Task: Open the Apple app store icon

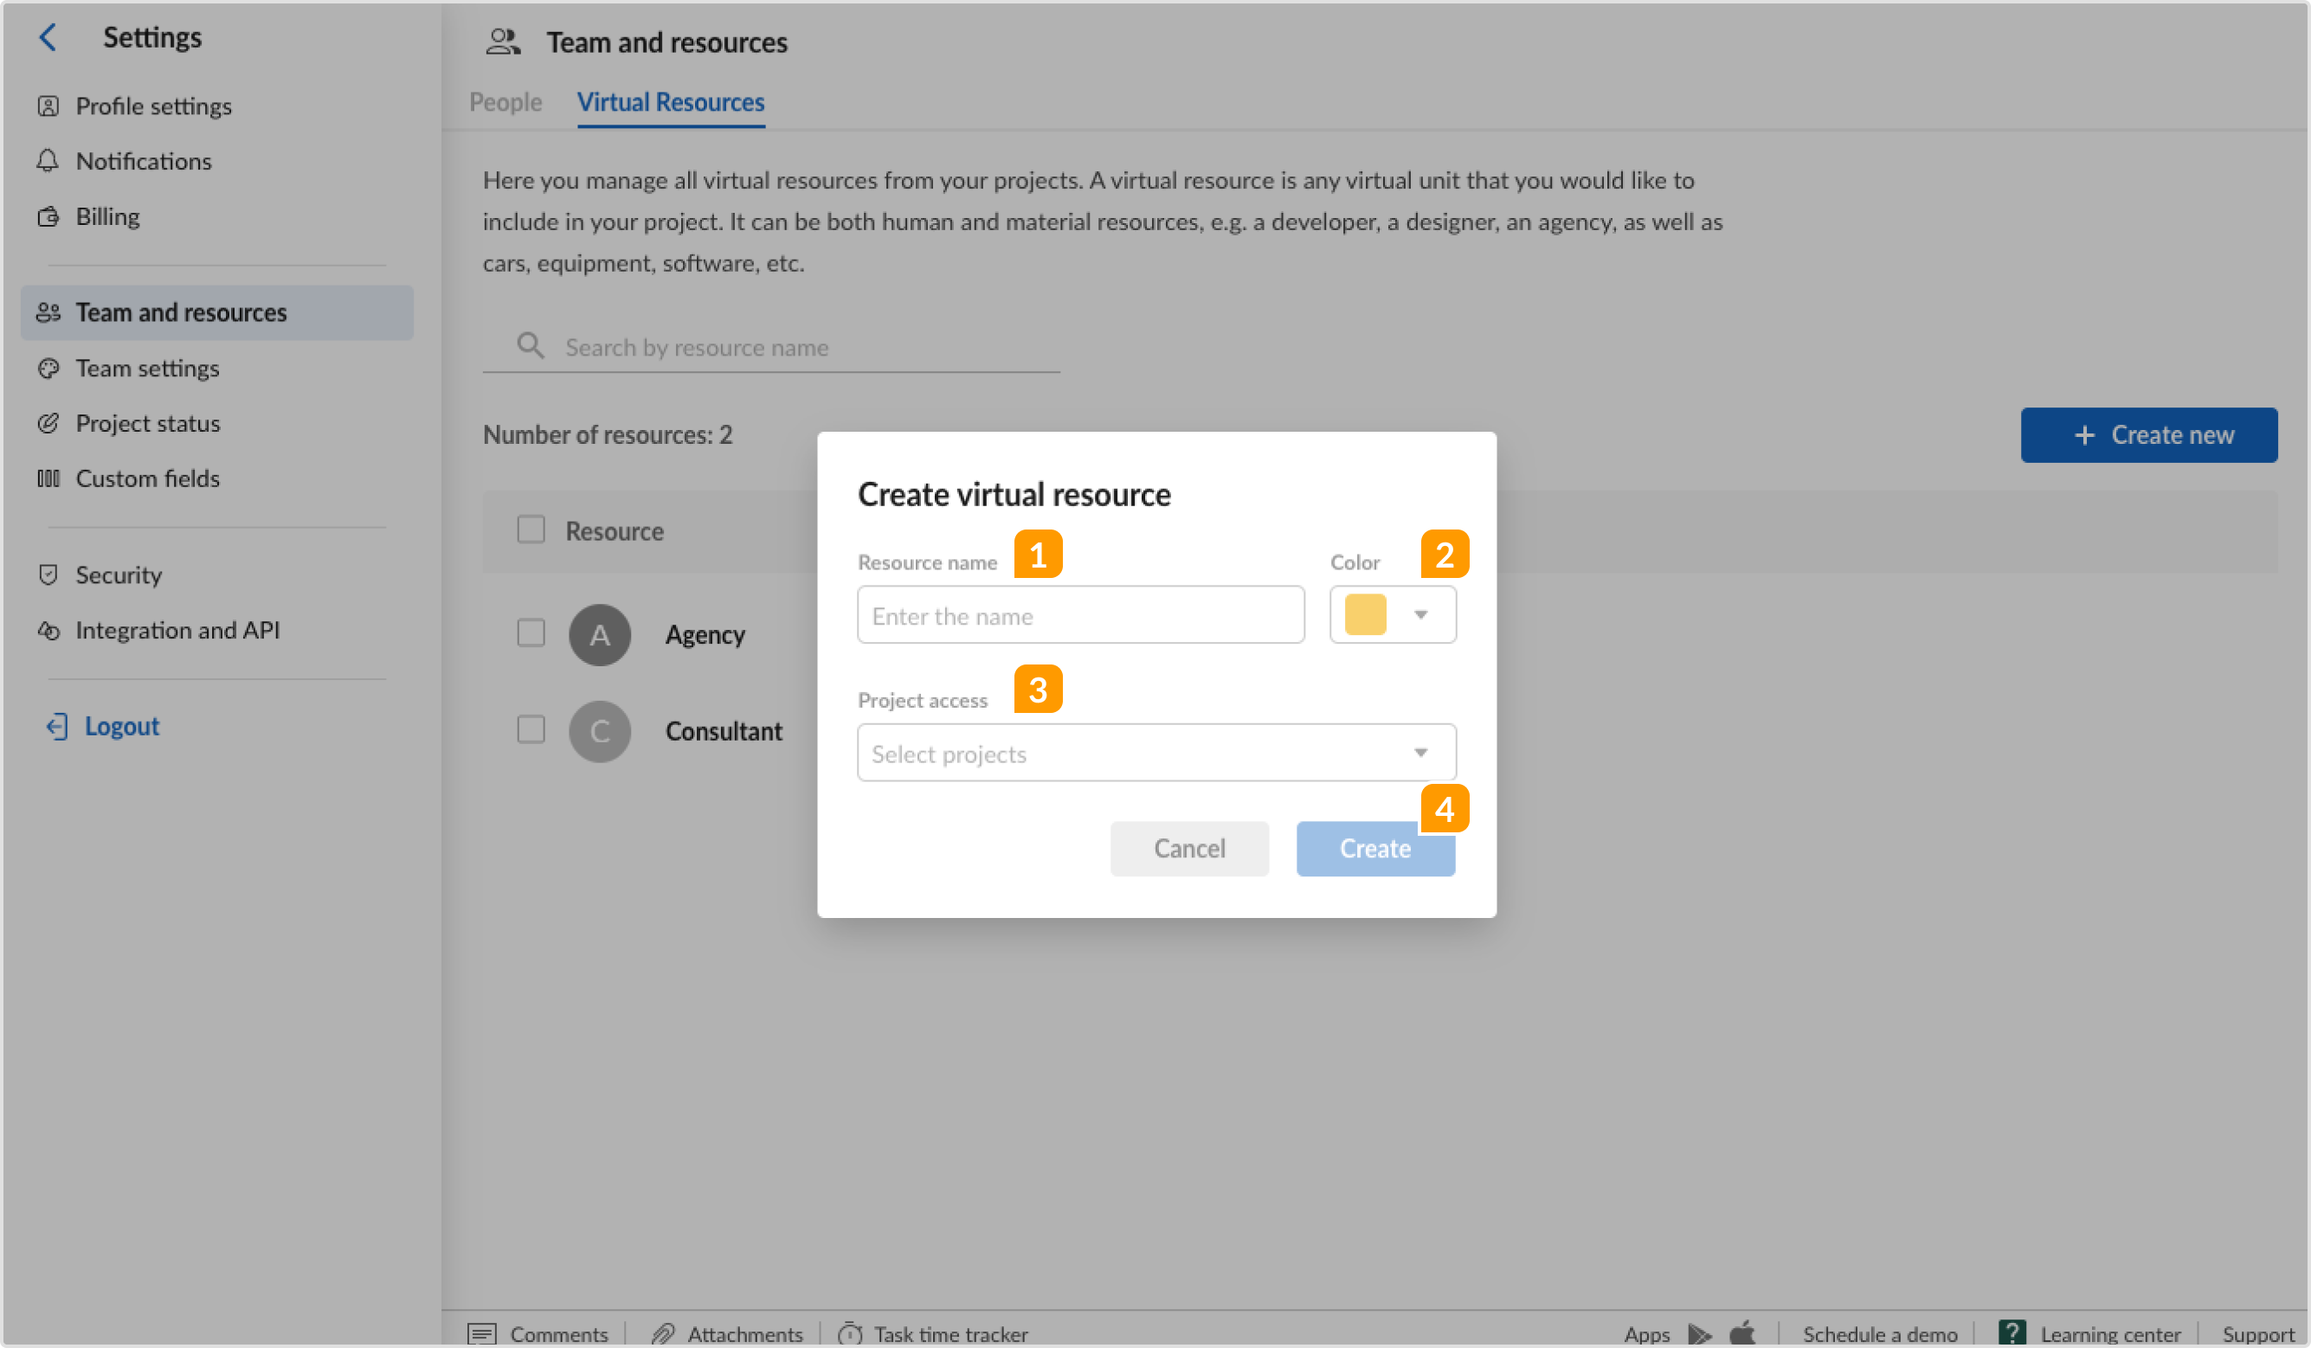Action: (1741, 1333)
